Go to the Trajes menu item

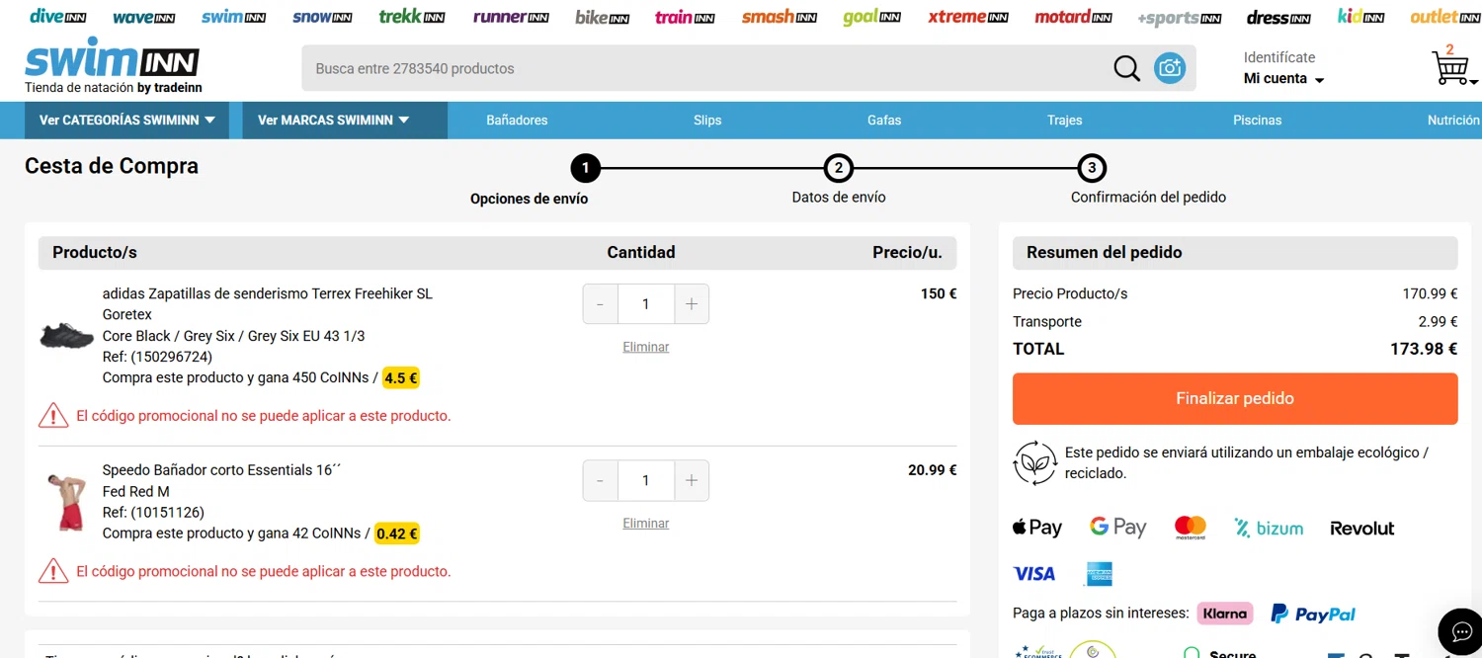(x=1065, y=121)
